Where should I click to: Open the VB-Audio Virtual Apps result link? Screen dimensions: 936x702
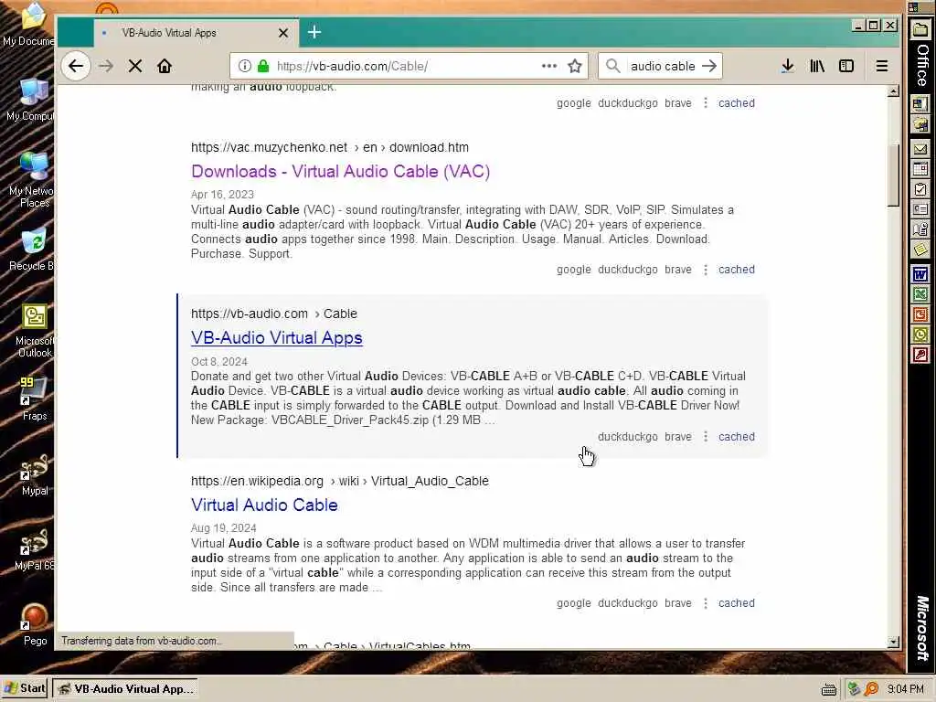(x=276, y=338)
